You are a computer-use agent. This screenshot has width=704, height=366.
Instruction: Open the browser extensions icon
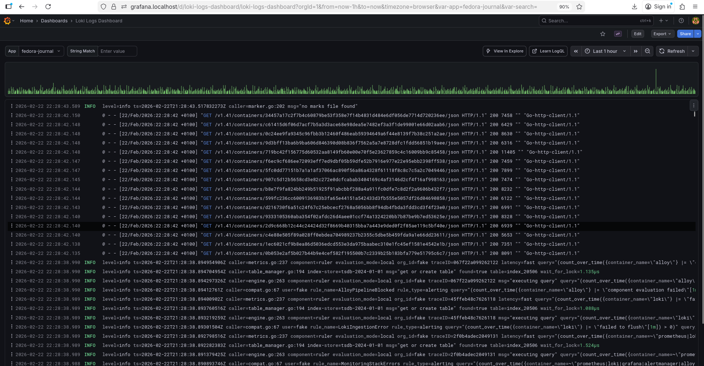point(682,7)
